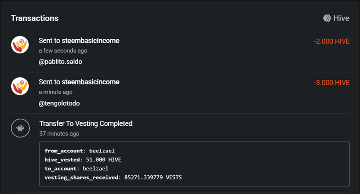Click the from_account beelzael value
360x194 pixels.
click(x=102, y=151)
